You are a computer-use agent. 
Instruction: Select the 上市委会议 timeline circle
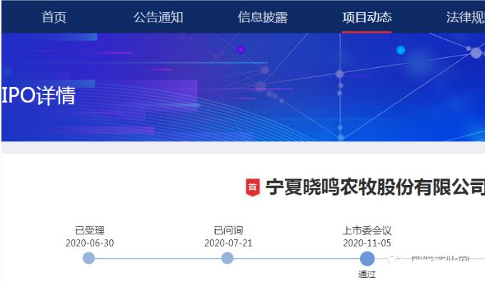click(x=367, y=259)
